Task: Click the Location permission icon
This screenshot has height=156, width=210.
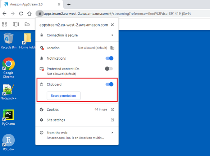Action: 42,48
